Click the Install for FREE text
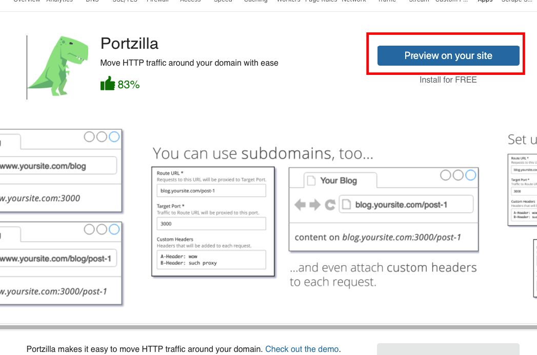The image size is (537, 355). pyautogui.click(x=448, y=80)
